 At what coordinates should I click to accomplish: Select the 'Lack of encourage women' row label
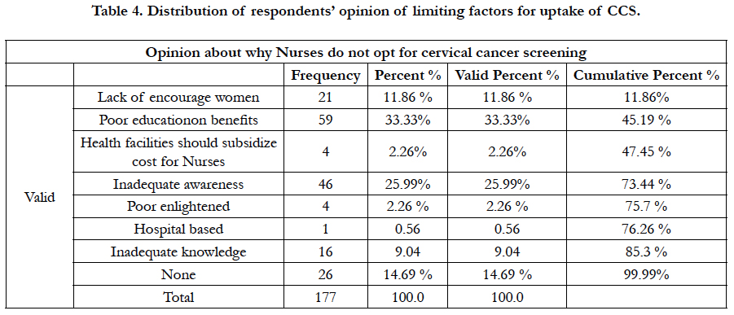(178, 98)
